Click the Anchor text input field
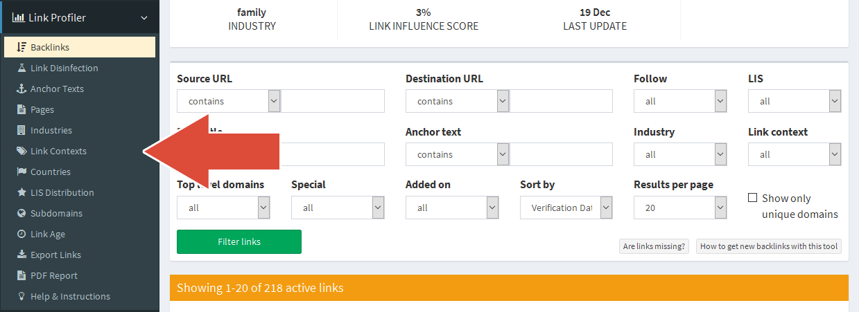The image size is (859, 312). pyautogui.click(x=562, y=154)
